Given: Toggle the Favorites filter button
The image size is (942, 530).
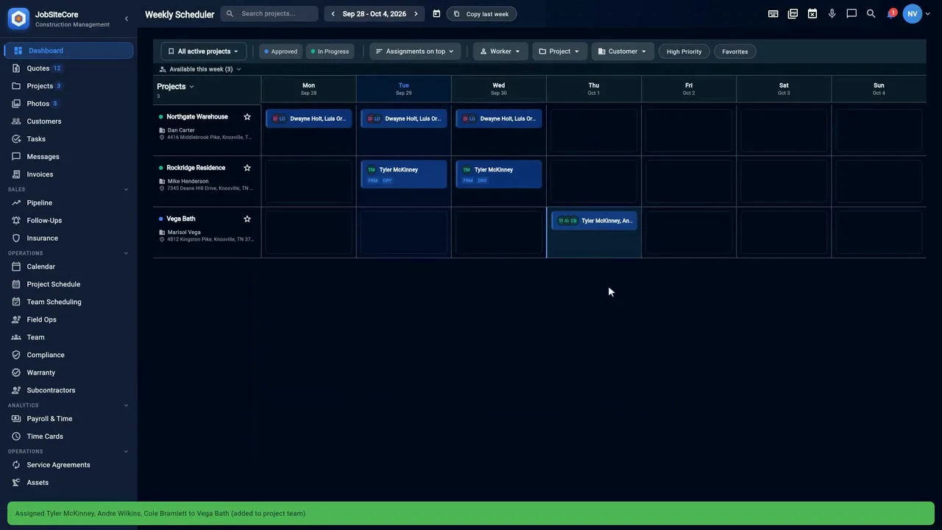Looking at the screenshot, I should click(x=735, y=52).
